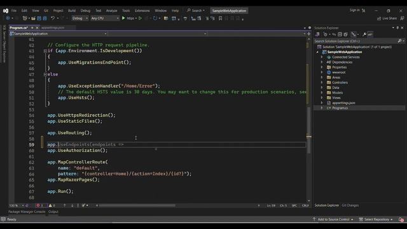Click the Save All toolbar icon
407x229 pixels.
point(45,18)
